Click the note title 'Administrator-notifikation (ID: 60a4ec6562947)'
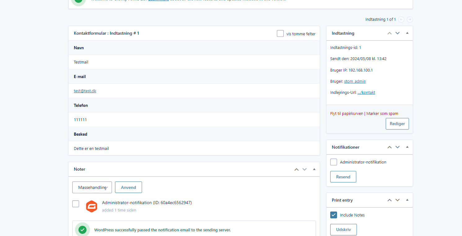Viewport: 462px width, 236px height. click(147, 203)
